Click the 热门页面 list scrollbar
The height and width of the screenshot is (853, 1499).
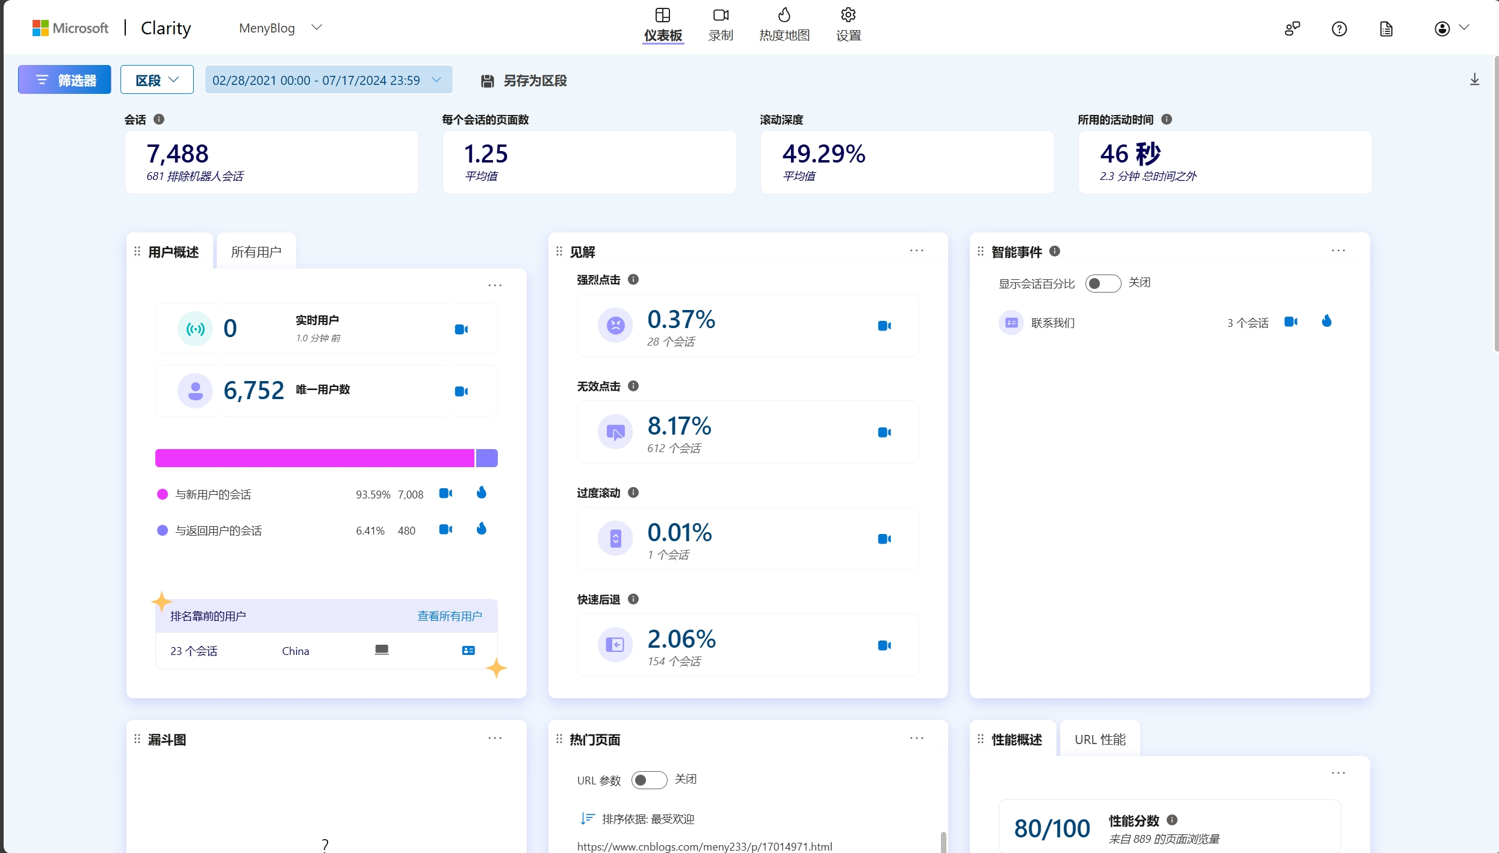[943, 842]
